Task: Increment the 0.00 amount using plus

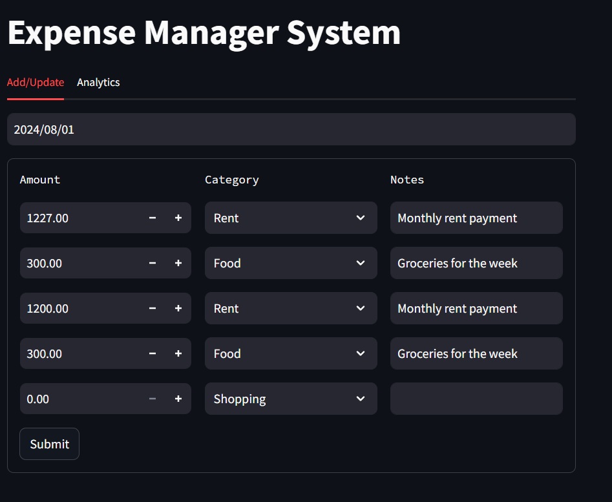Action: [178, 399]
